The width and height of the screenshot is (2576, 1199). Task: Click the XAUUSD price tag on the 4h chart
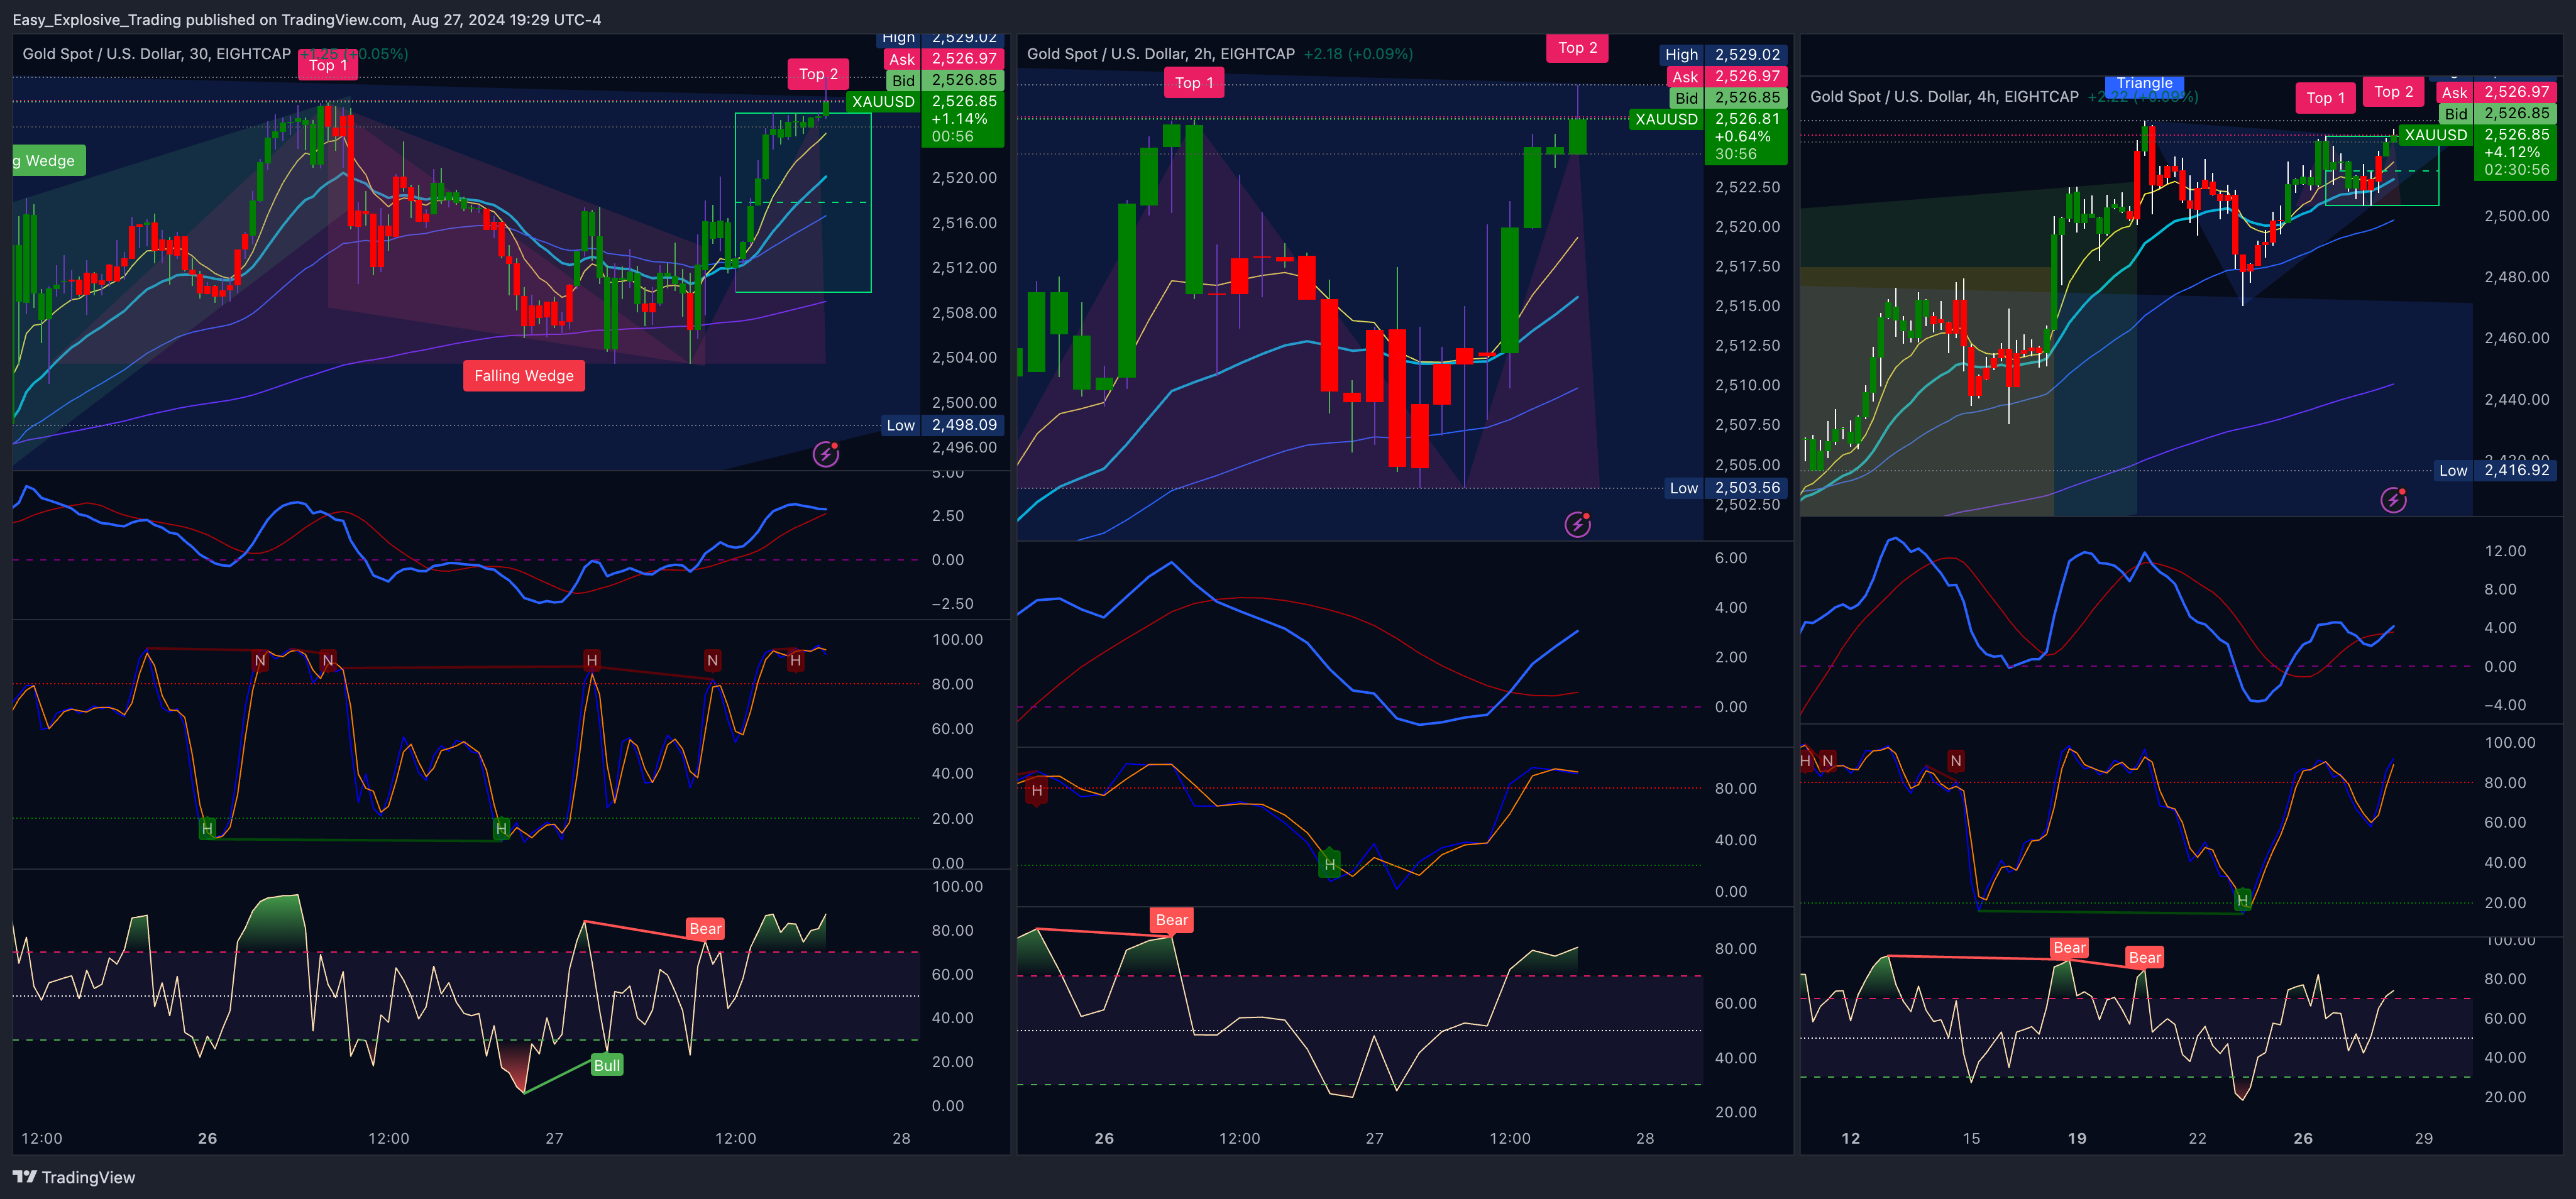(x=2435, y=135)
